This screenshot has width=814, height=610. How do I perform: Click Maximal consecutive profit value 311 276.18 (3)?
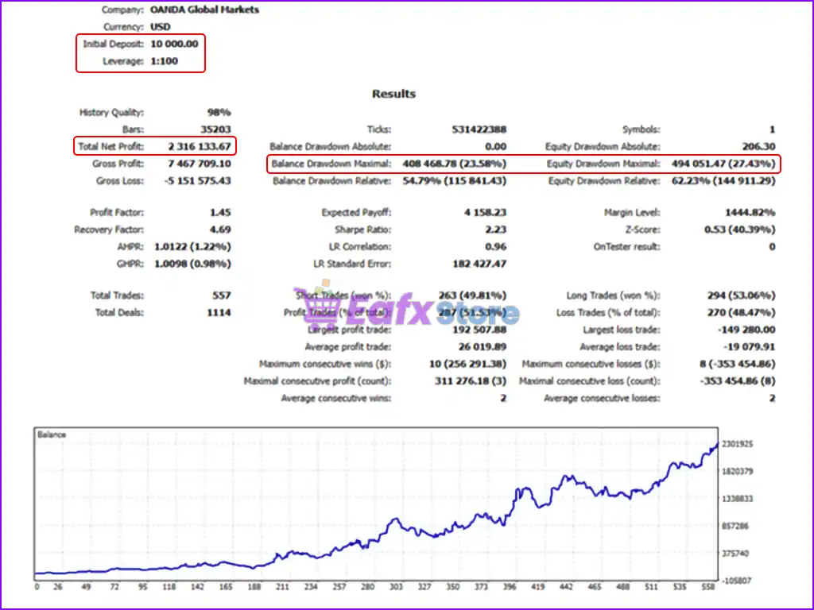(x=471, y=381)
